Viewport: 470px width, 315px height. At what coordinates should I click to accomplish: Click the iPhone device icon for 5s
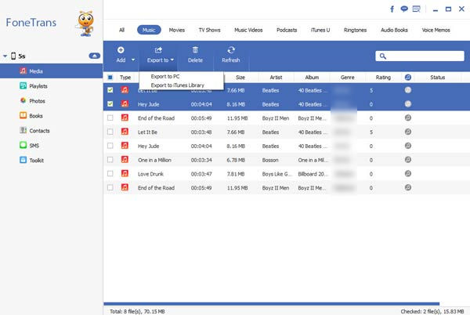coord(13,56)
